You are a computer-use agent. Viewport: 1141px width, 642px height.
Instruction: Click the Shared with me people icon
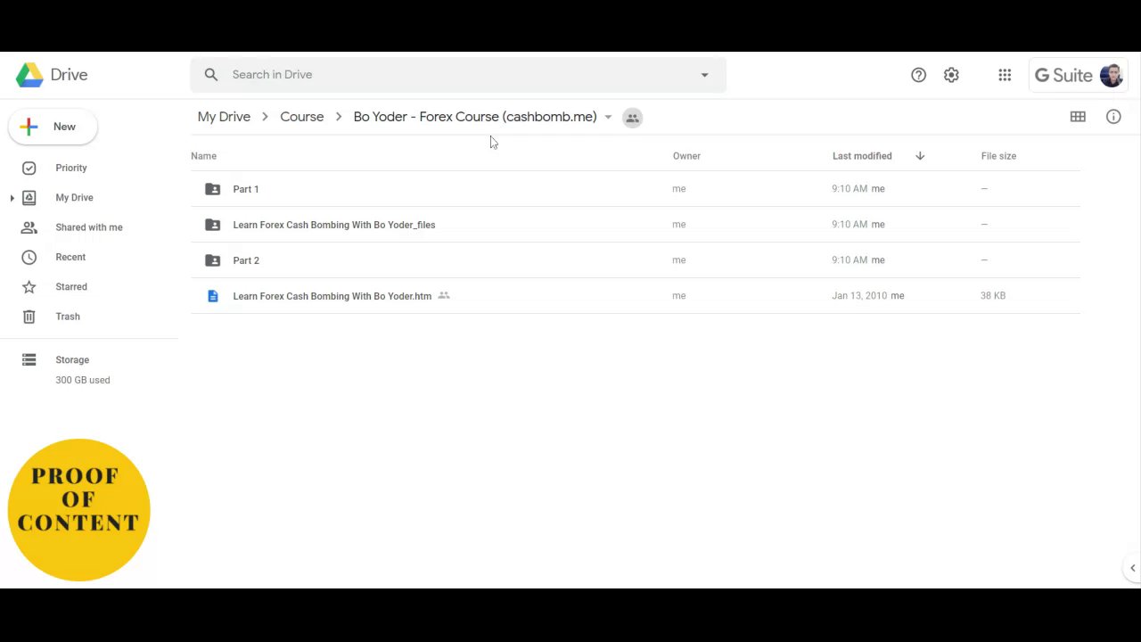click(x=29, y=227)
